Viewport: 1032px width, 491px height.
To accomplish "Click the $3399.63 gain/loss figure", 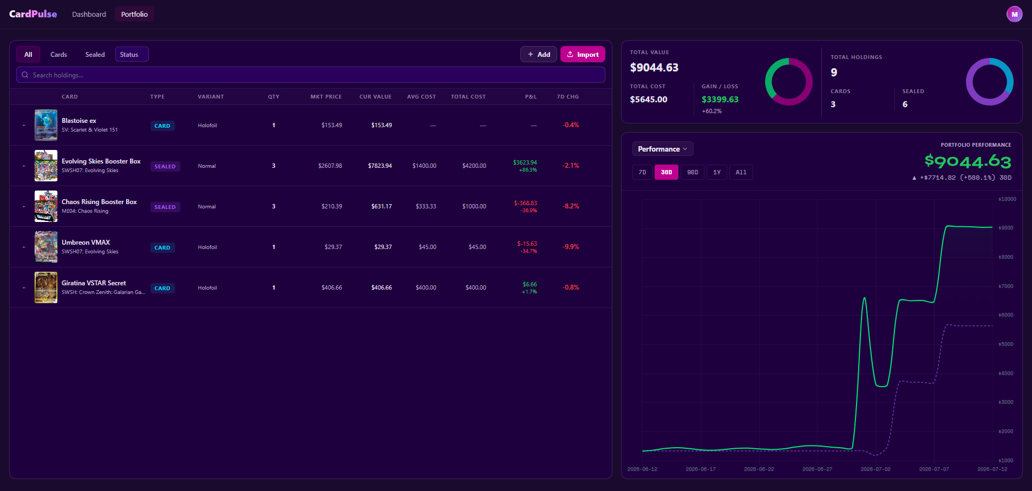I will pos(720,100).
